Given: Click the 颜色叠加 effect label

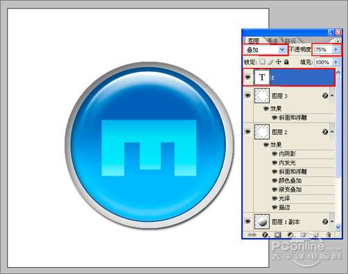Looking at the screenshot, I should tap(290, 181).
